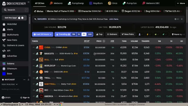This screenshot has width=188, height=106.
Task: Click the Ad info icon
Action: click(175, 19)
